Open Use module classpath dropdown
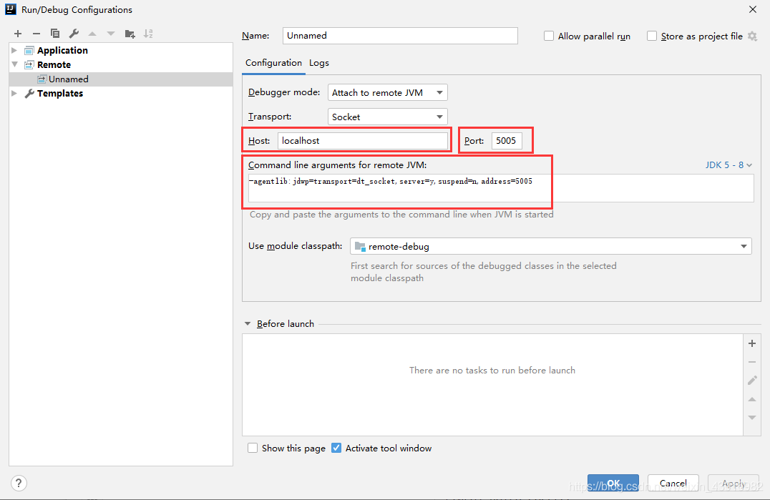The image size is (770, 500). tap(550, 246)
